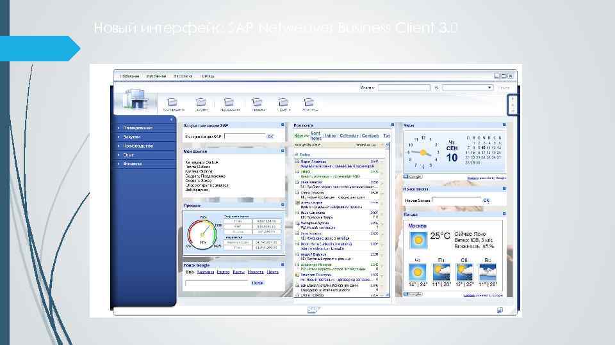Open the Настройки menu
The image size is (615, 345).
[x=183, y=76]
